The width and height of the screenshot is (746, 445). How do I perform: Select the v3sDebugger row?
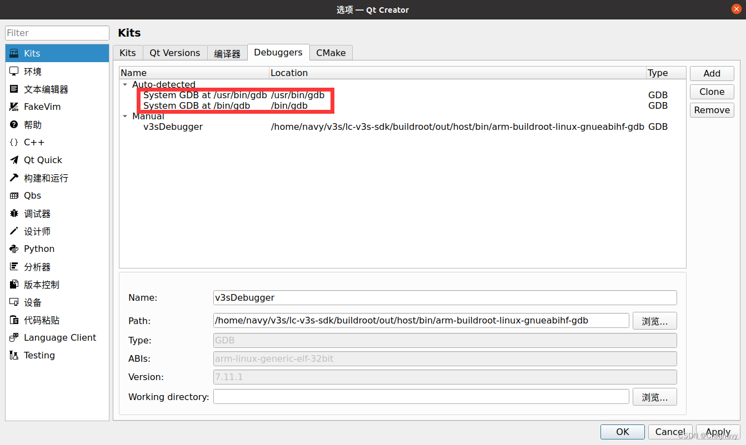[403, 127]
